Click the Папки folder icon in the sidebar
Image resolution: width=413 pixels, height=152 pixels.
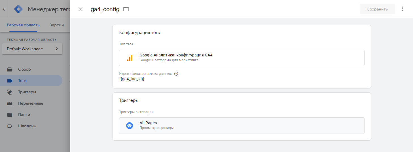coord(10,115)
